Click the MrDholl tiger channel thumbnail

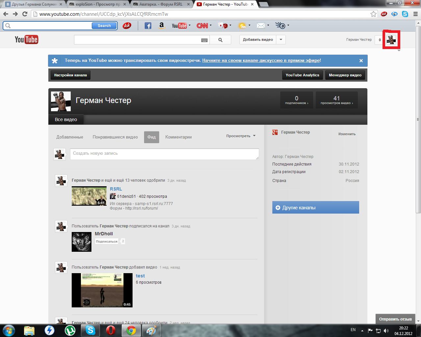point(82,242)
